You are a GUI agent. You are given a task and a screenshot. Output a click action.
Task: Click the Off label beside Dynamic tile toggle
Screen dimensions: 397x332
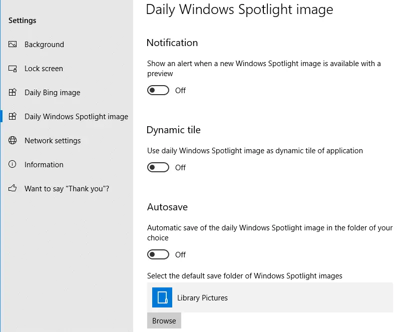(x=180, y=168)
